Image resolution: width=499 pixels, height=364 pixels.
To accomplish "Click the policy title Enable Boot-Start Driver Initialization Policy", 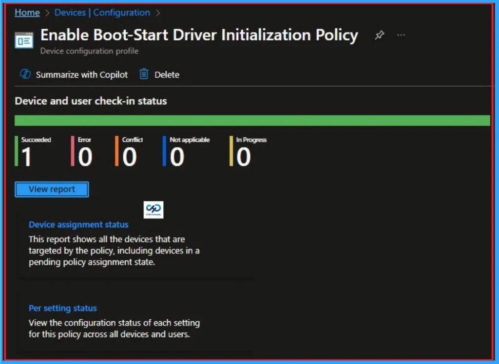I will pos(199,35).
